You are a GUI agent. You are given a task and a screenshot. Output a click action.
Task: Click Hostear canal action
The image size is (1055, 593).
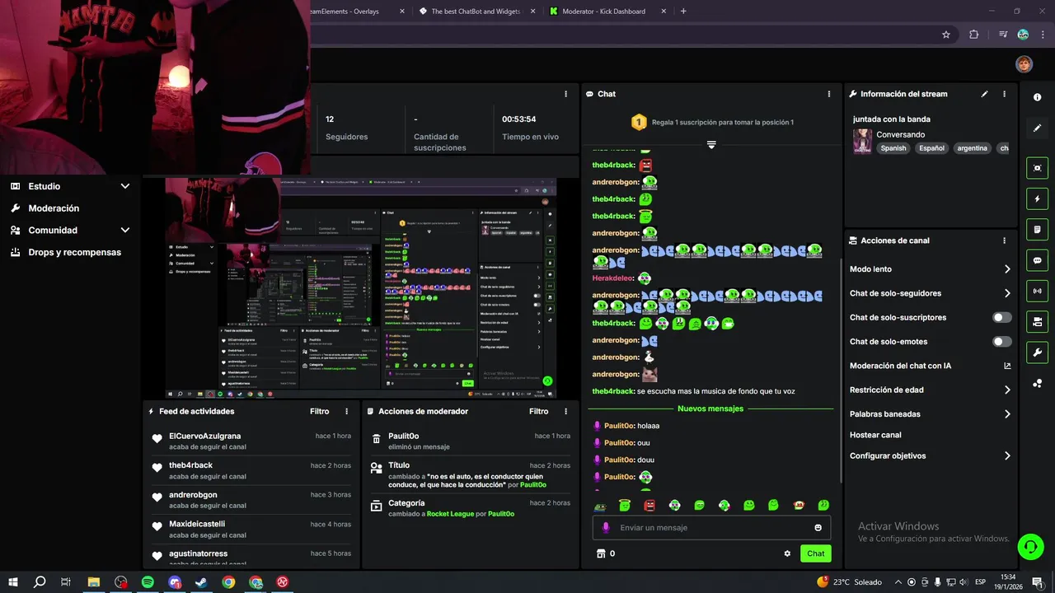pos(875,435)
